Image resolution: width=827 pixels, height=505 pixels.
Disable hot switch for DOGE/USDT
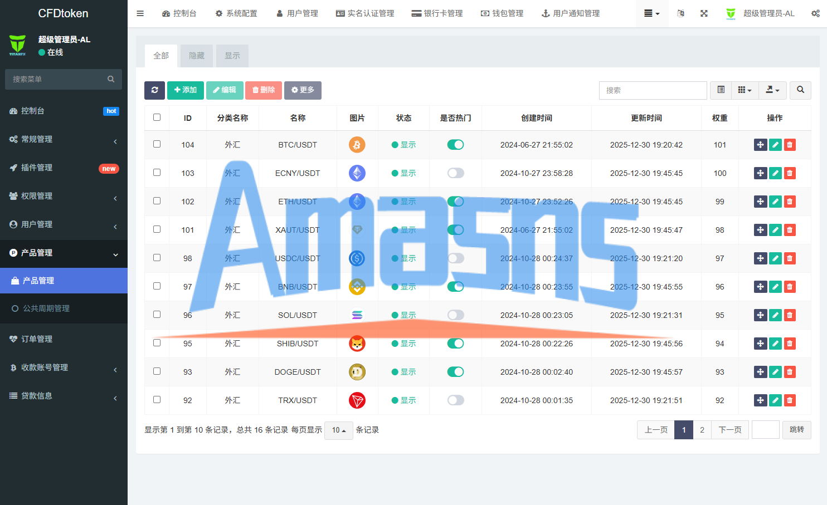[455, 372]
